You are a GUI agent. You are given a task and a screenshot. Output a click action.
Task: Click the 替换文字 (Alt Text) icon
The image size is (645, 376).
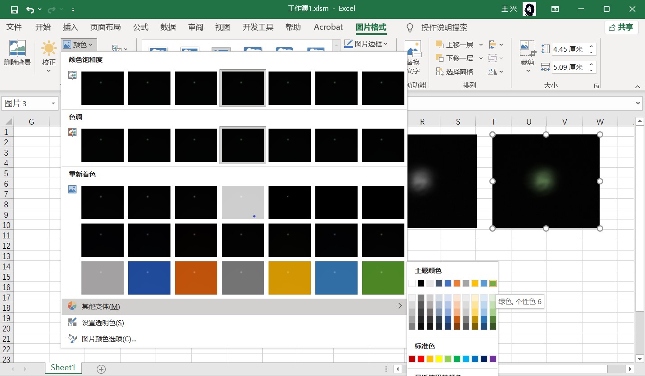point(412,49)
